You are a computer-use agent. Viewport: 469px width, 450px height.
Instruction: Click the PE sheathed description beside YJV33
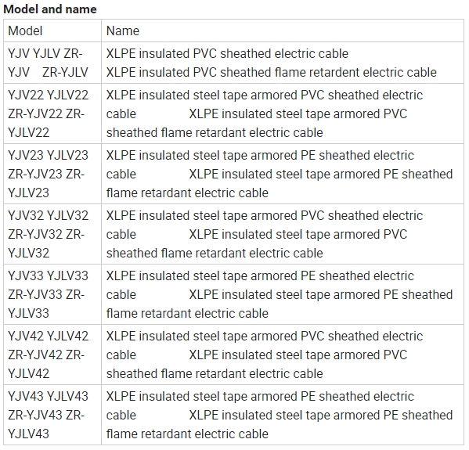[x=283, y=294]
